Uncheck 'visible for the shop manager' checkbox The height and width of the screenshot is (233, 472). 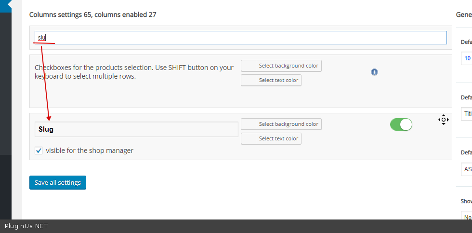click(39, 151)
